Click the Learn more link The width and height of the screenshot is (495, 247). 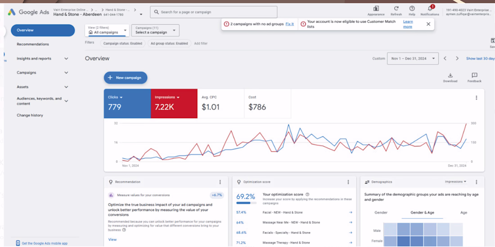[408, 24]
